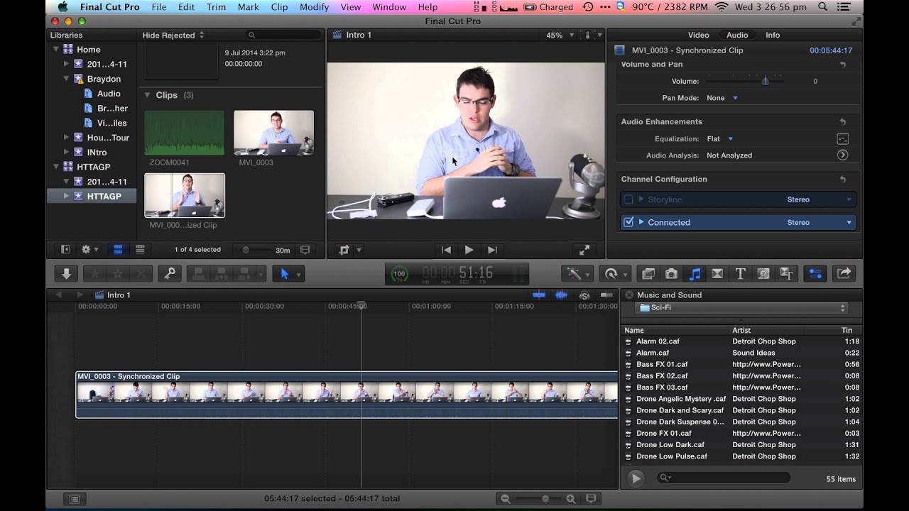Click the Import Media down-arrow button
The image size is (909, 511).
(67, 273)
